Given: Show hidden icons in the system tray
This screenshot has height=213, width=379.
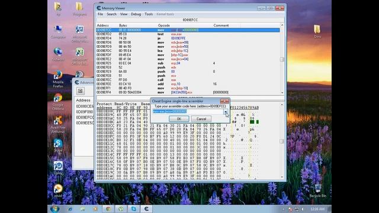Looking at the screenshot, I should 284,209.
